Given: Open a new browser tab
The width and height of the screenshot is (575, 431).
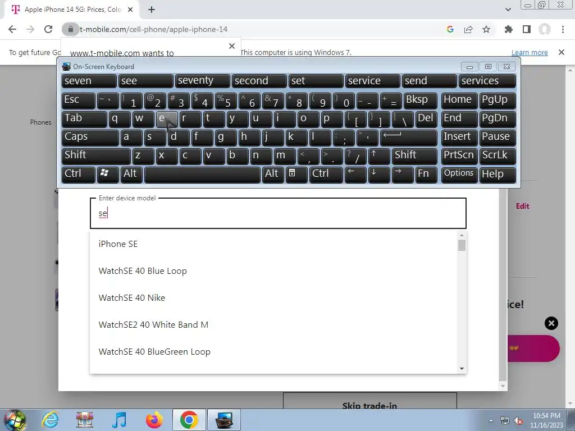Looking at the screenshot, I should coord(152,10).
